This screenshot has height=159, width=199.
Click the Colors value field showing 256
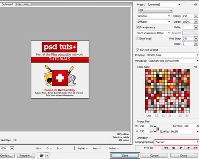188,16
